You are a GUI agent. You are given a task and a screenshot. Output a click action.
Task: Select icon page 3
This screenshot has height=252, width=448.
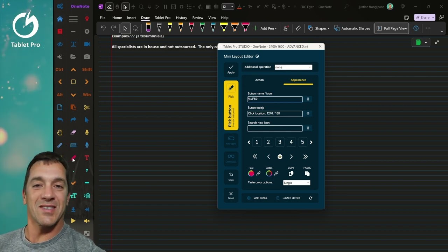tap(280, 142)
